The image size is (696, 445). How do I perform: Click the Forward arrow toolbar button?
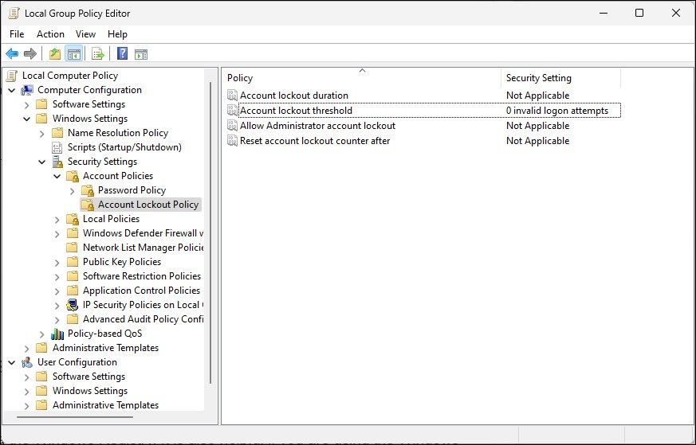[29, 54]
